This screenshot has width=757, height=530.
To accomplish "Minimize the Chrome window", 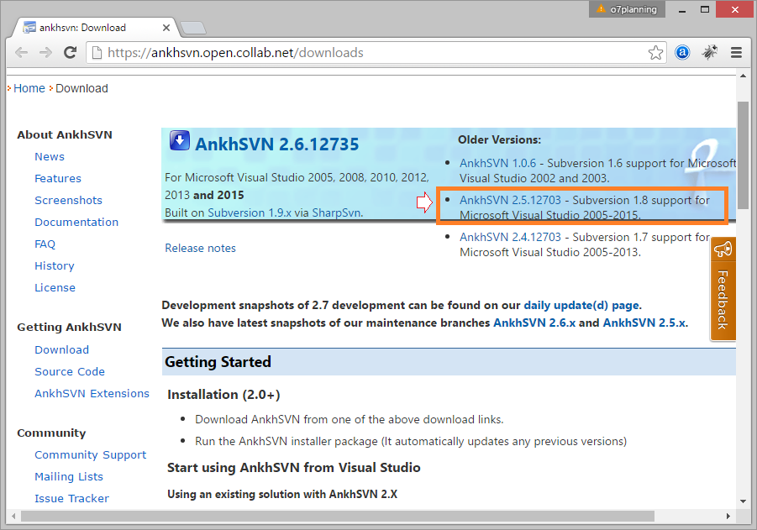I will point(682,9).
